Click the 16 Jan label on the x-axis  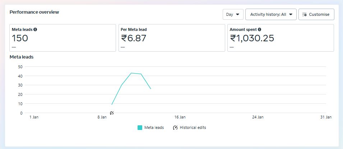[x=180, y=117]
